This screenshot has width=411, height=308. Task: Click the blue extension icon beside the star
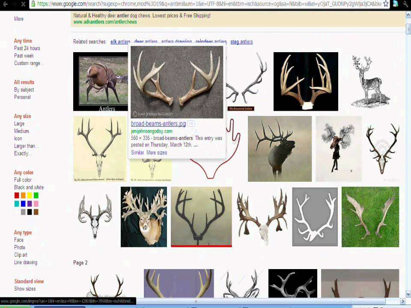coord(396,4)
